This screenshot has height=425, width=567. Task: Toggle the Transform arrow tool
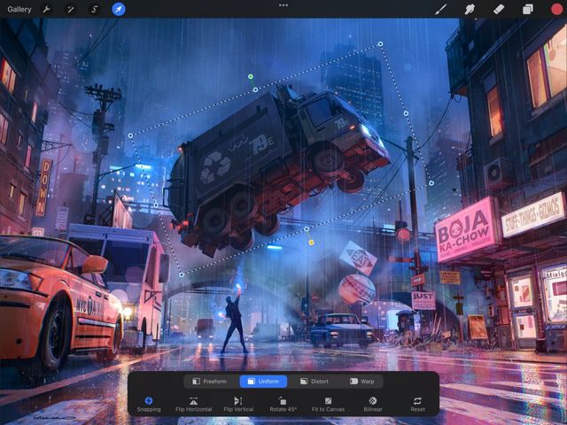[119, 10]
